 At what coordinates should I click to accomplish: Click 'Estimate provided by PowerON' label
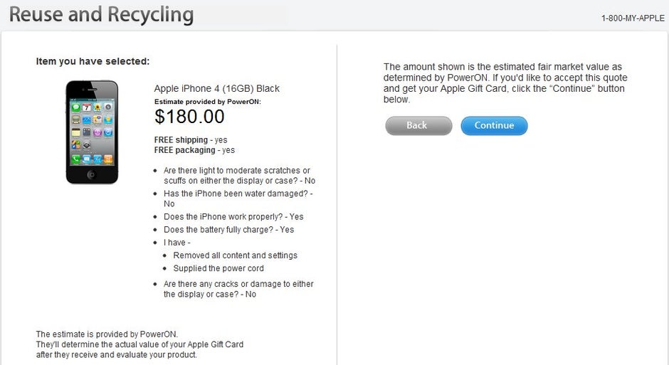coord(207,102)
